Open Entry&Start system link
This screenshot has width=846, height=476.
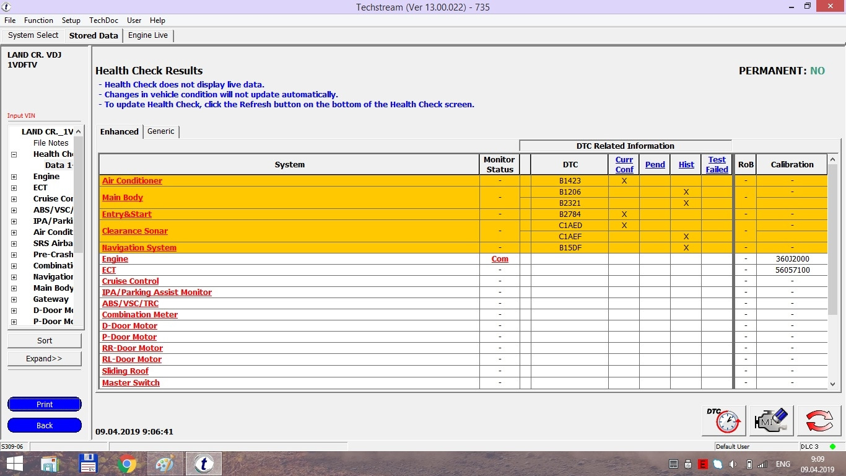click(127, 214)
